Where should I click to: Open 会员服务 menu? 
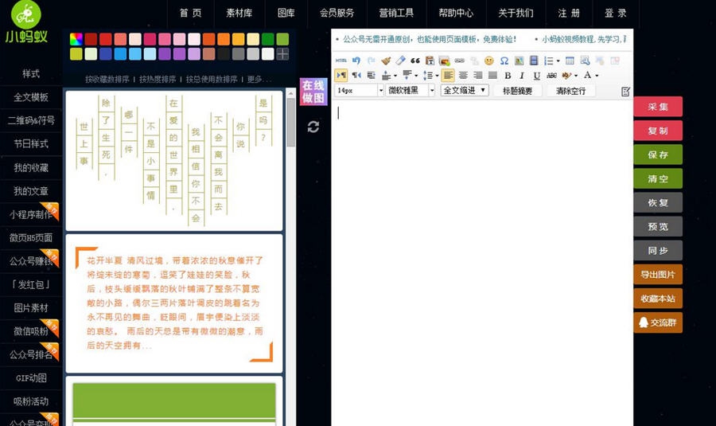tap(337, 14)
